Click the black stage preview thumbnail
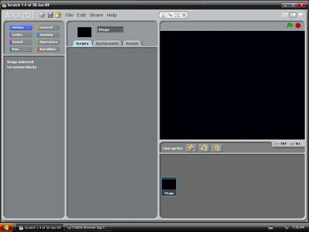The height and width of the screenshot is (232, 309). click(x=84, y=32)
